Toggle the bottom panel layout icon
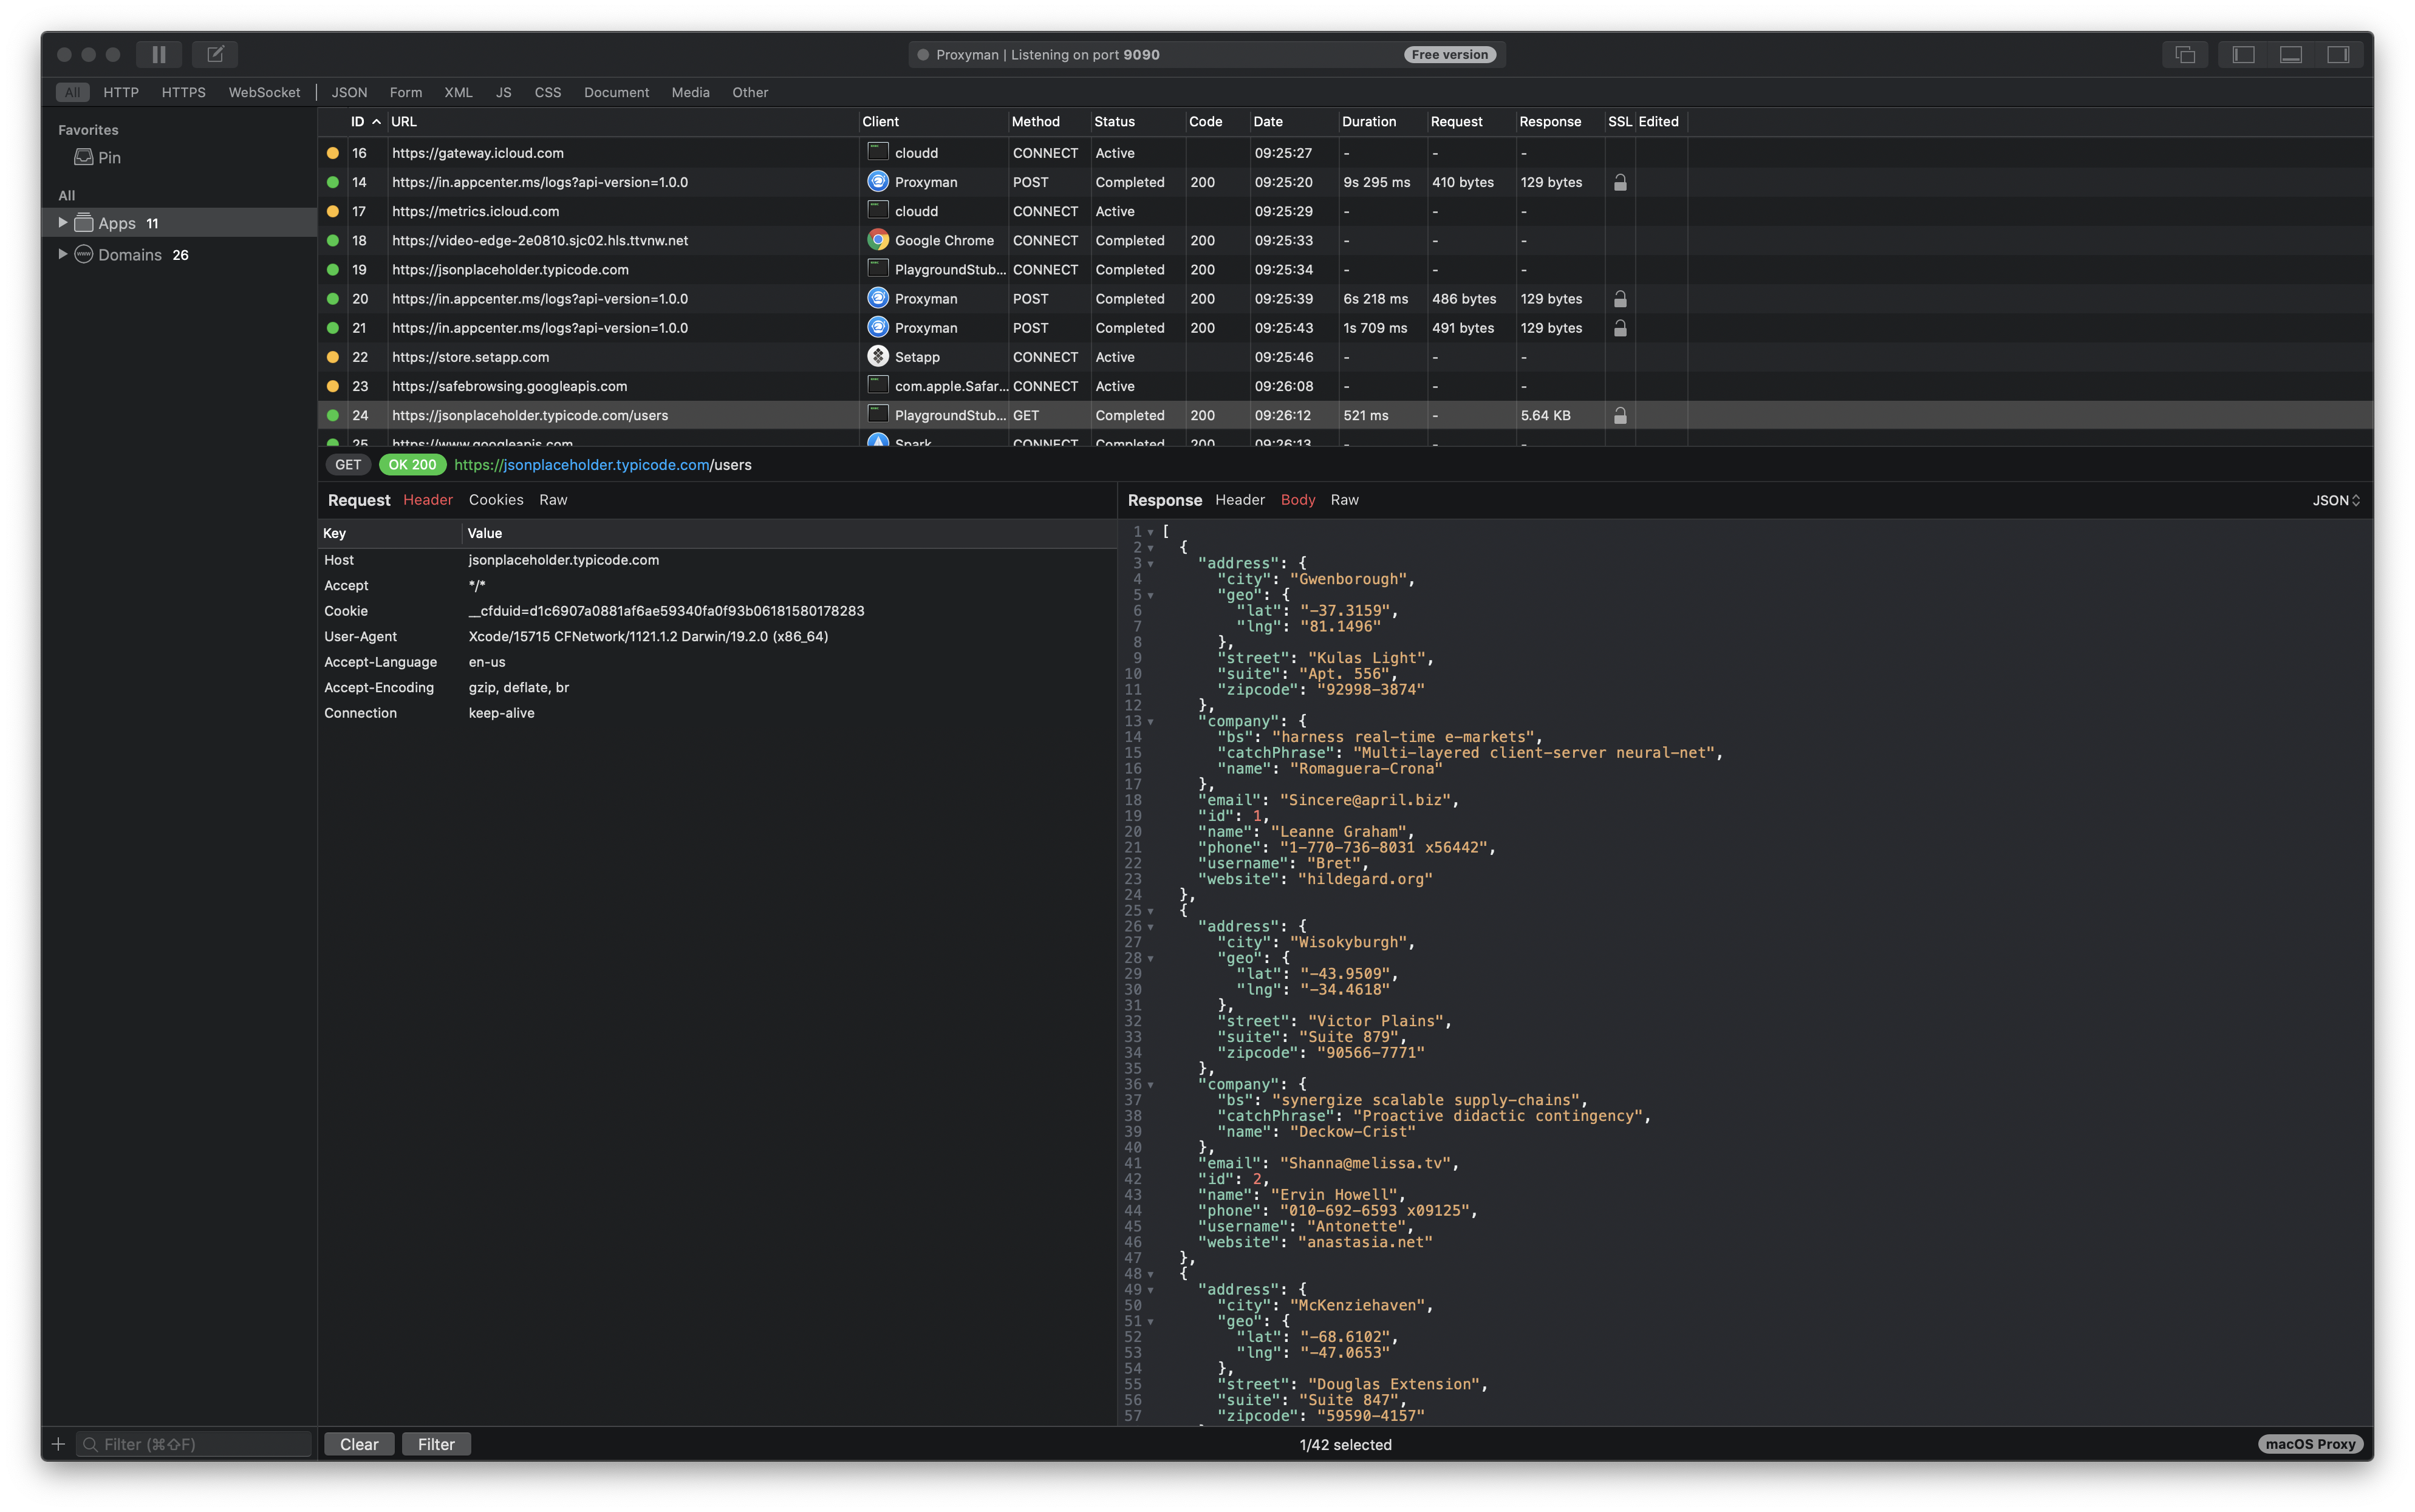Screen dimensions: 2415x1512 coord(2290,54)
